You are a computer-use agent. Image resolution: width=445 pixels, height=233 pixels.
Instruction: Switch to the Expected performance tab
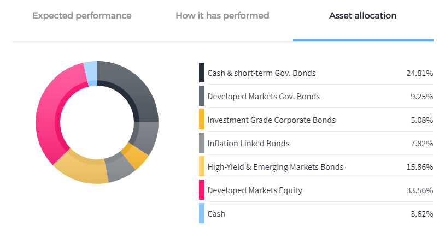[82, 16]
